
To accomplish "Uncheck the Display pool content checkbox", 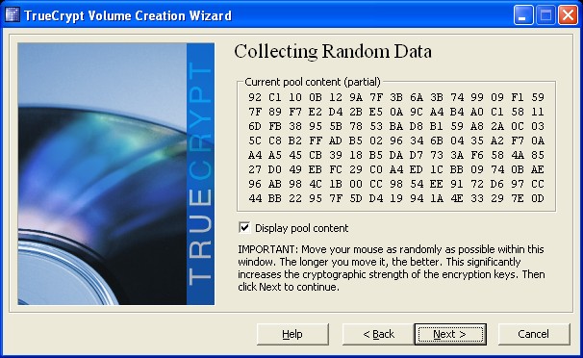I will point(244,227).
